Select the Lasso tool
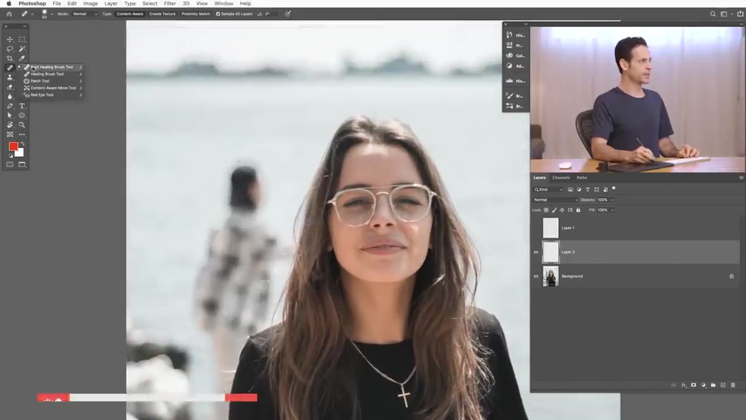 (10, 48)
